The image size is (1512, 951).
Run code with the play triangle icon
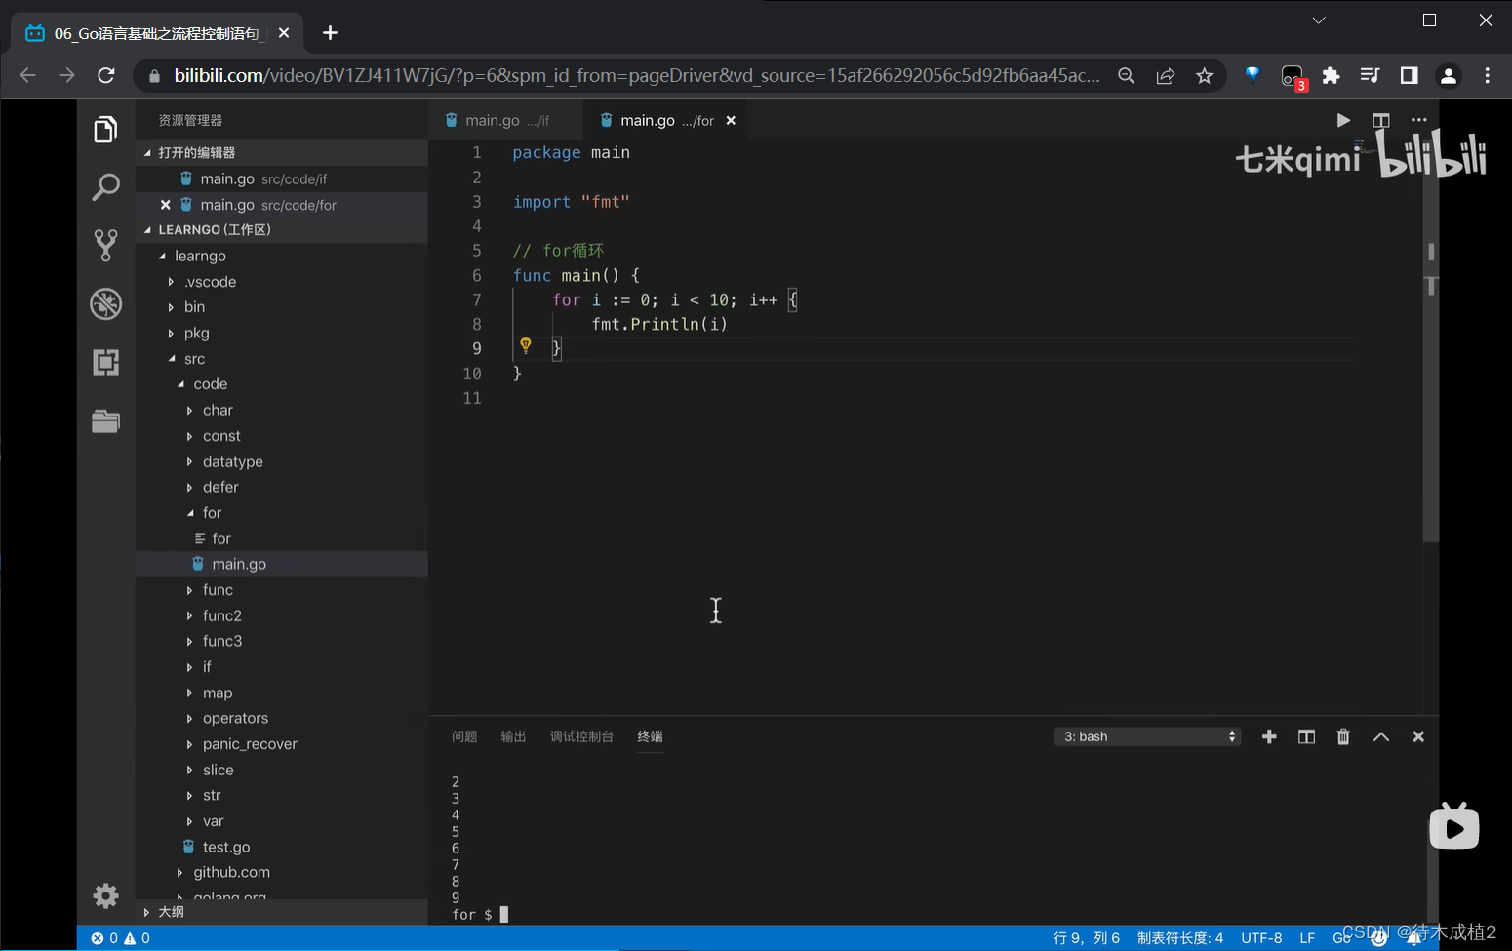[1343, 120]
